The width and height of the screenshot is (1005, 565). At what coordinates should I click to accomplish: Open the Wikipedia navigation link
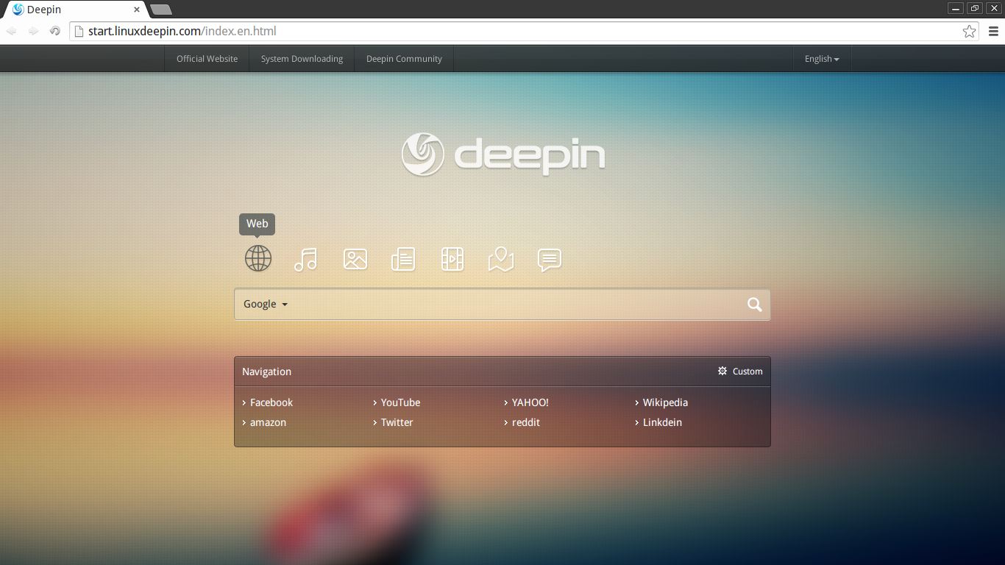tap(665, 402)
